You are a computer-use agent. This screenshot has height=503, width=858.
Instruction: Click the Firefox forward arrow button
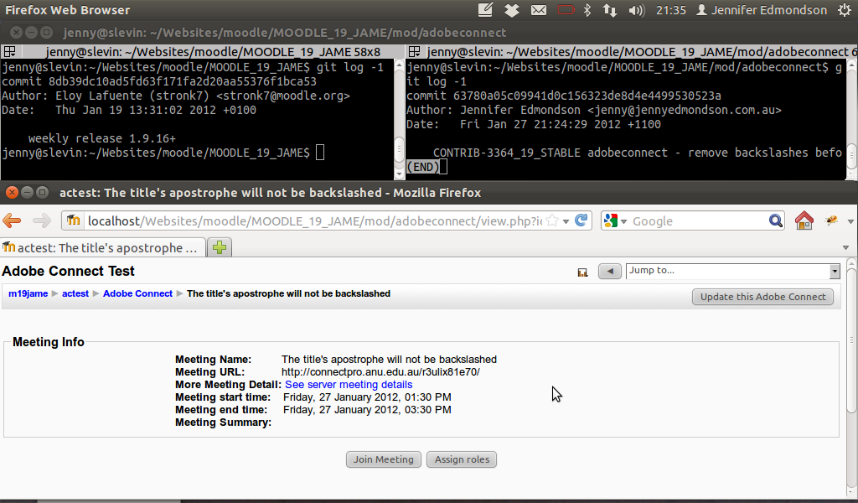tap(42, 220)
